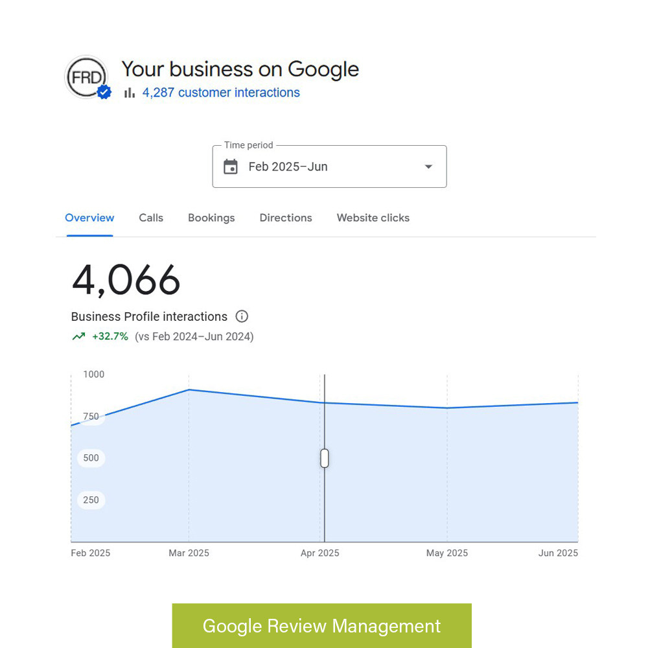Switch to the Calls tab
648x648 pixels.
(151, 218)
